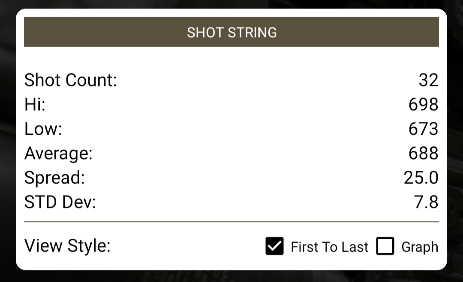Tap the shot count value 32

tap(428, 80)
